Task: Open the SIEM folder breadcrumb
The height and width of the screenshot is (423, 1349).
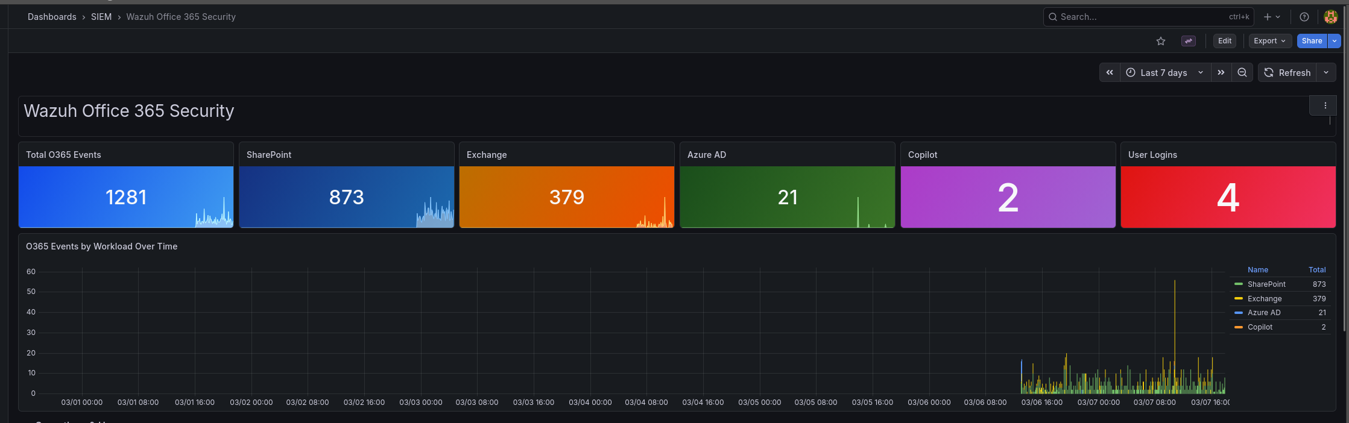Action: tap(101, 17)
